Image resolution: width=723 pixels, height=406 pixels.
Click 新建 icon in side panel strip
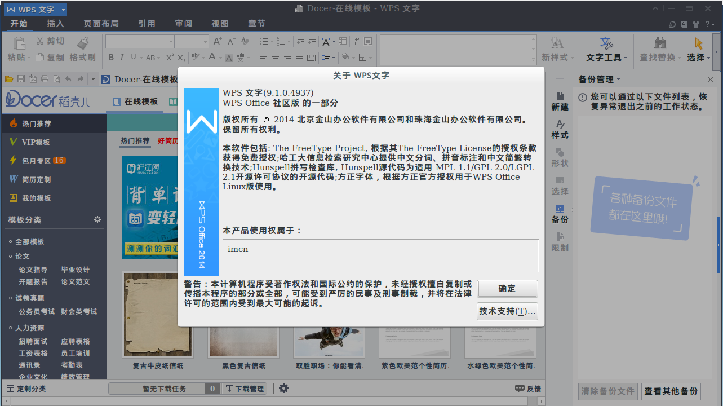tap(560, 101)
